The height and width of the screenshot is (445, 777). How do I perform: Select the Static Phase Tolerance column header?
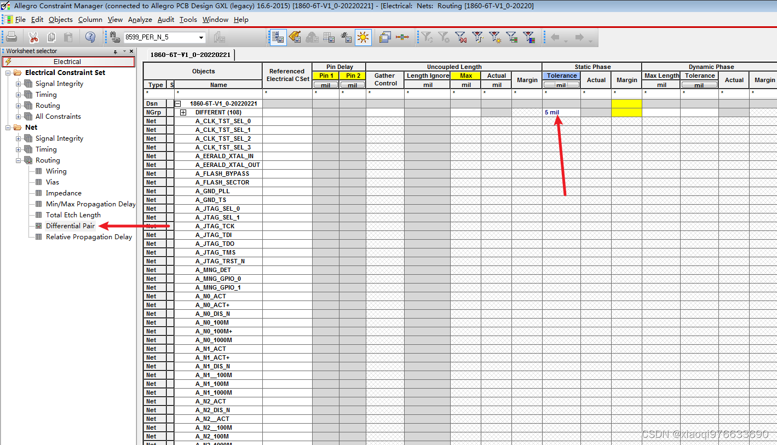pyautogui.click(x=561, y=76)
